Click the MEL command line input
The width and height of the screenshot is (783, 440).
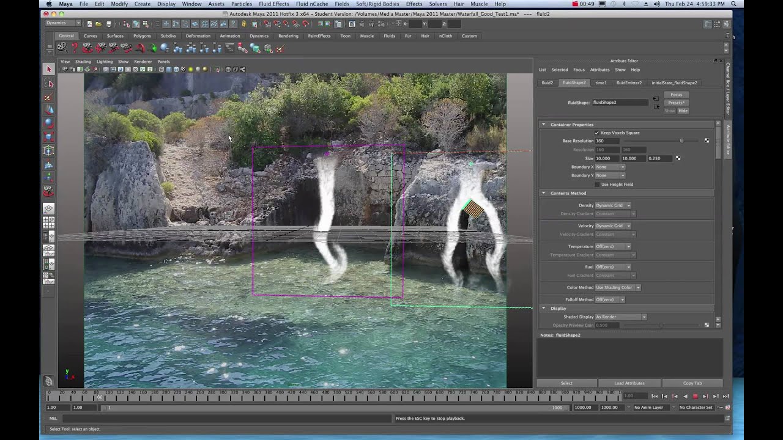(x=226, y=419)
